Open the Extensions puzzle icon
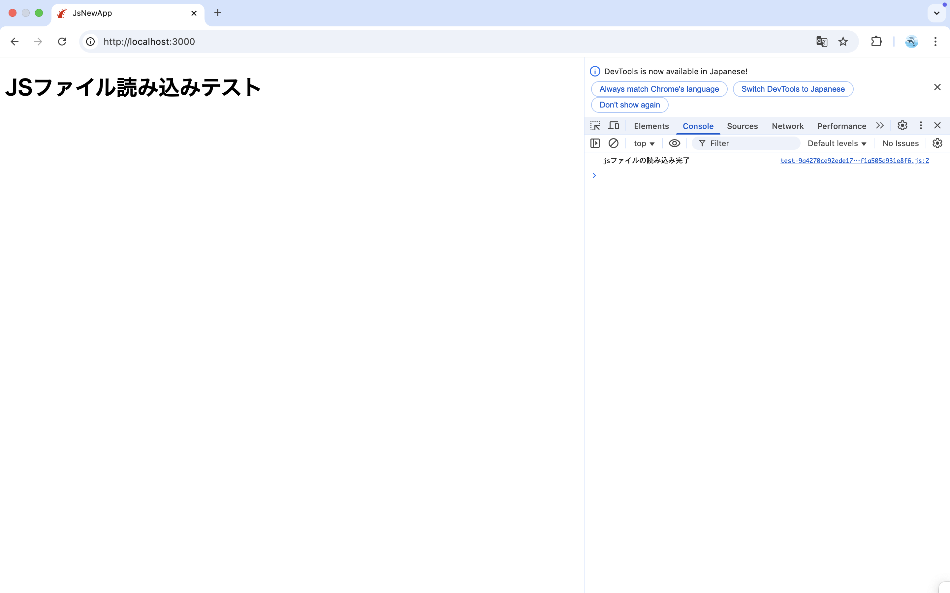This screenshot has height=593, width=950. [x=876, y=42]
